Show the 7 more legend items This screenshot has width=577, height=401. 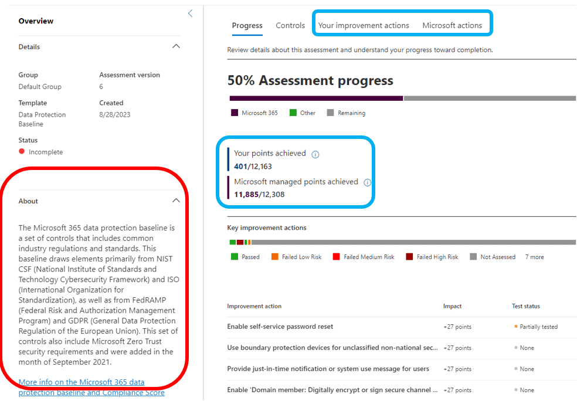[x=534, y=257]
